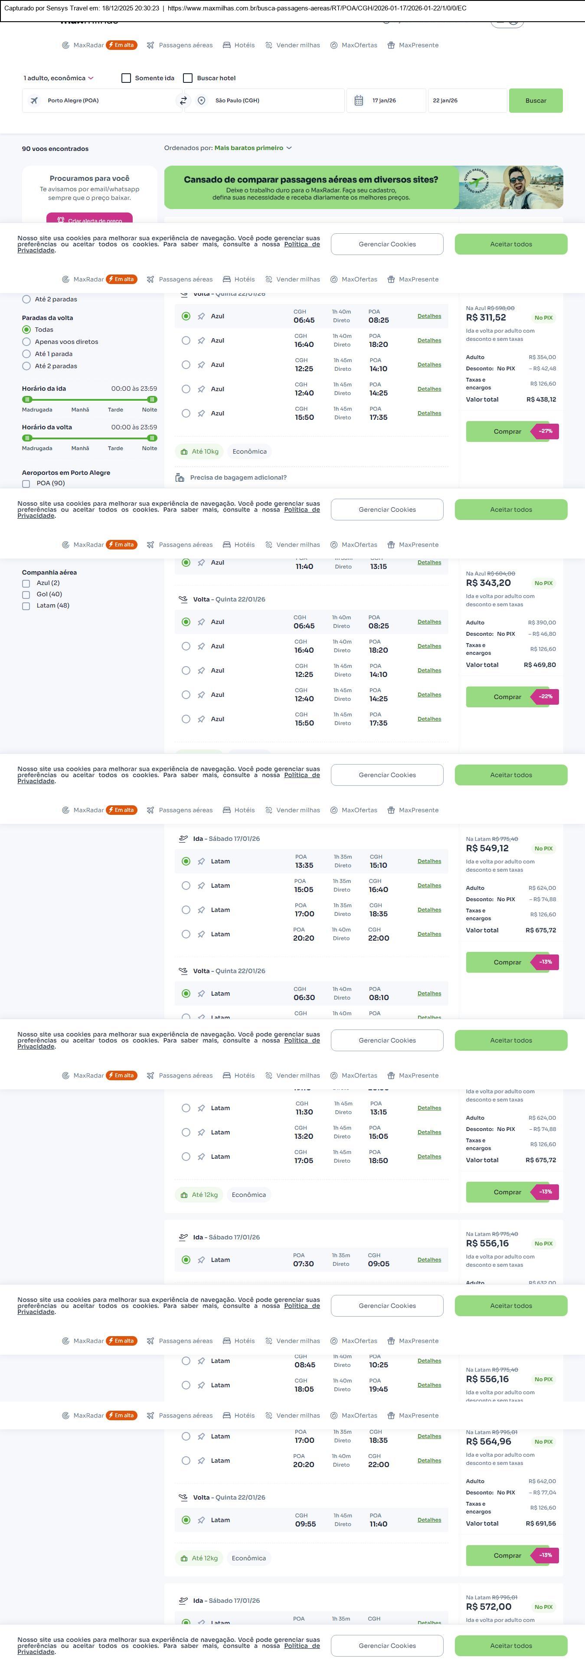Select Apenas voos diretos for the return
The image size is (585, 1667).
click(x=26, y=342)
